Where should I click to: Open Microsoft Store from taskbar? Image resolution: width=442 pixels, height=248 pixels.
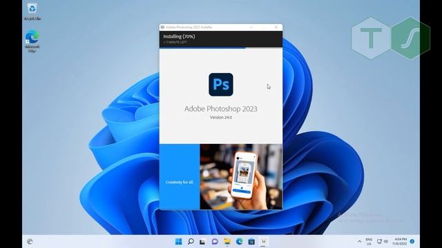tap(251, 242)
